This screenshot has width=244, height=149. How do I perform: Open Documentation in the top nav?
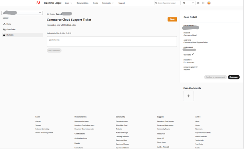click(x=83, y=3)
